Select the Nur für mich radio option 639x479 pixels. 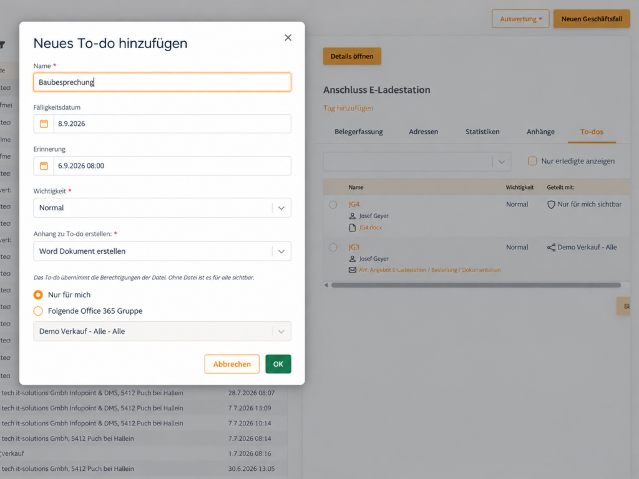point(38,294)
